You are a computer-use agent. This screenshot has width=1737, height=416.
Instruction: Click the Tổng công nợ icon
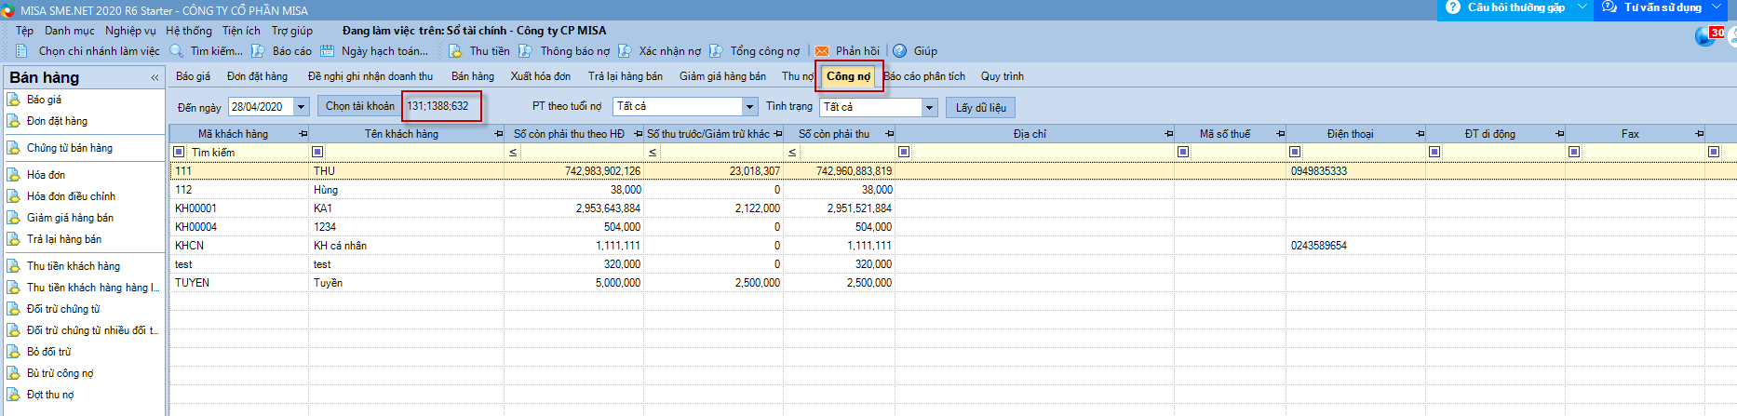click(716, 51)
